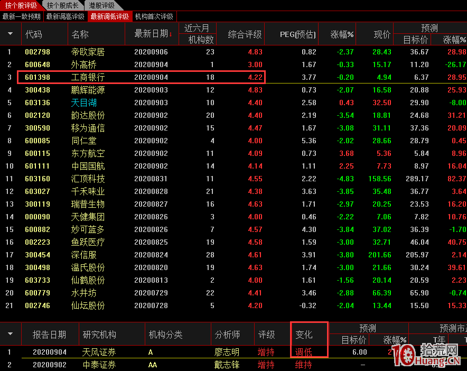
Task: Sort lower table by 变化 header
Action: (x=304, y=335)
